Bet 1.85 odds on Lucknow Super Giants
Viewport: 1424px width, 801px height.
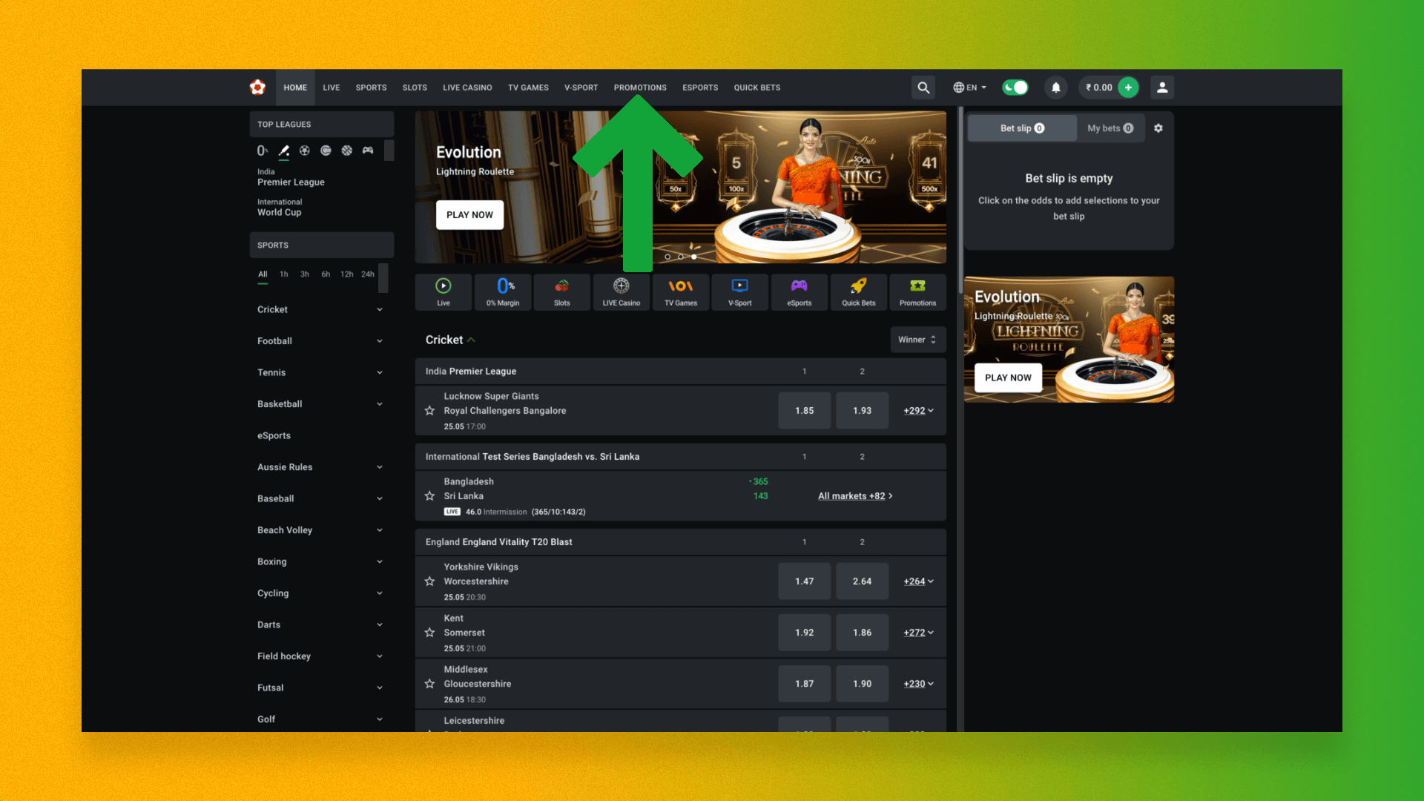[805, 411]
